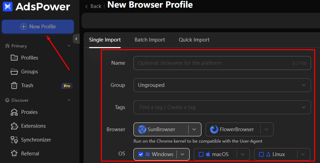Click the plus icon in New Profile
The height and width of the screenshot is (163, 320).
click(x=24, y=27)
